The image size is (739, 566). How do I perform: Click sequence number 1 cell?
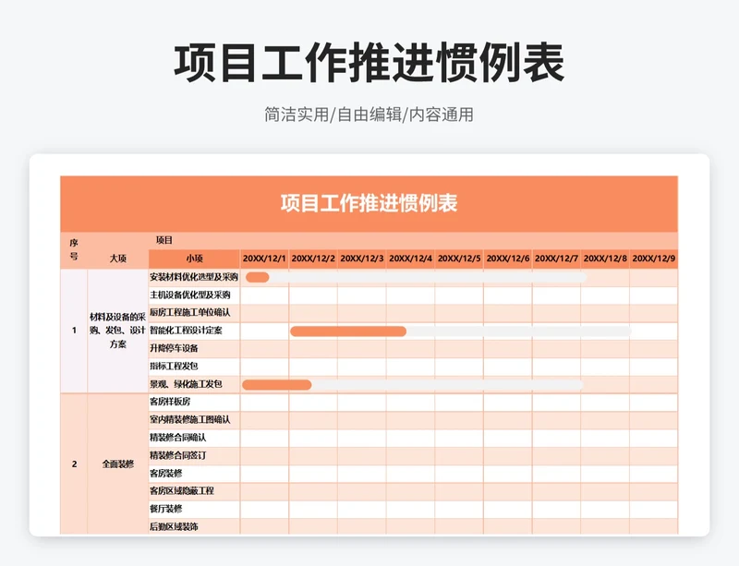click(x=74, y=331)
